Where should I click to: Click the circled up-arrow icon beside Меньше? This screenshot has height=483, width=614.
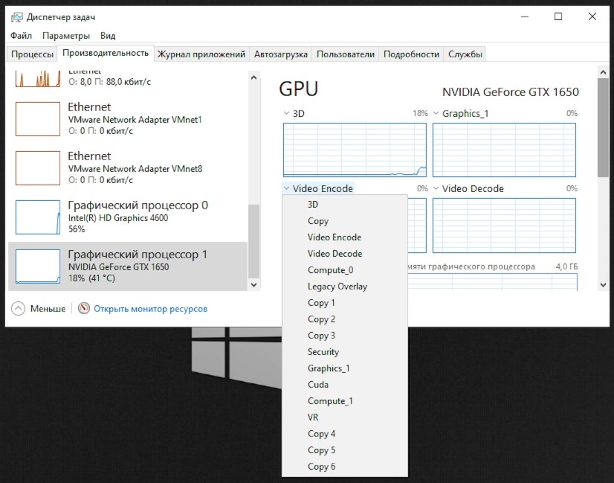coord(18,309)
